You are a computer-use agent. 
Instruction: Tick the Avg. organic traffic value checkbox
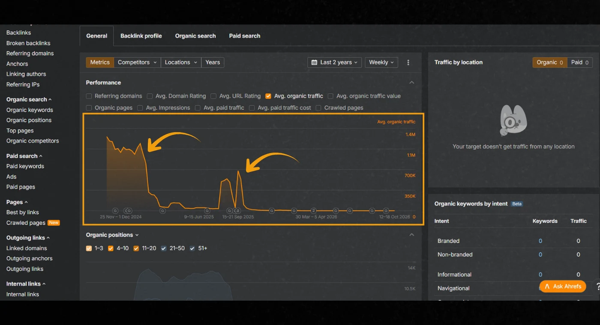pyautogui.click(x=330, y=96)
